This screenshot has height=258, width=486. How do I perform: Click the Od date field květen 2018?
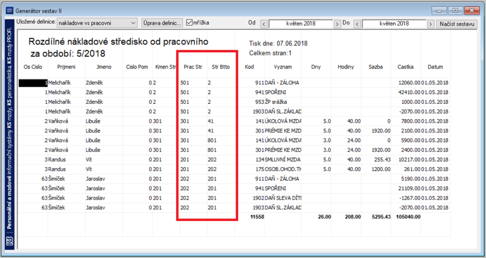click(x=301, y=24)
